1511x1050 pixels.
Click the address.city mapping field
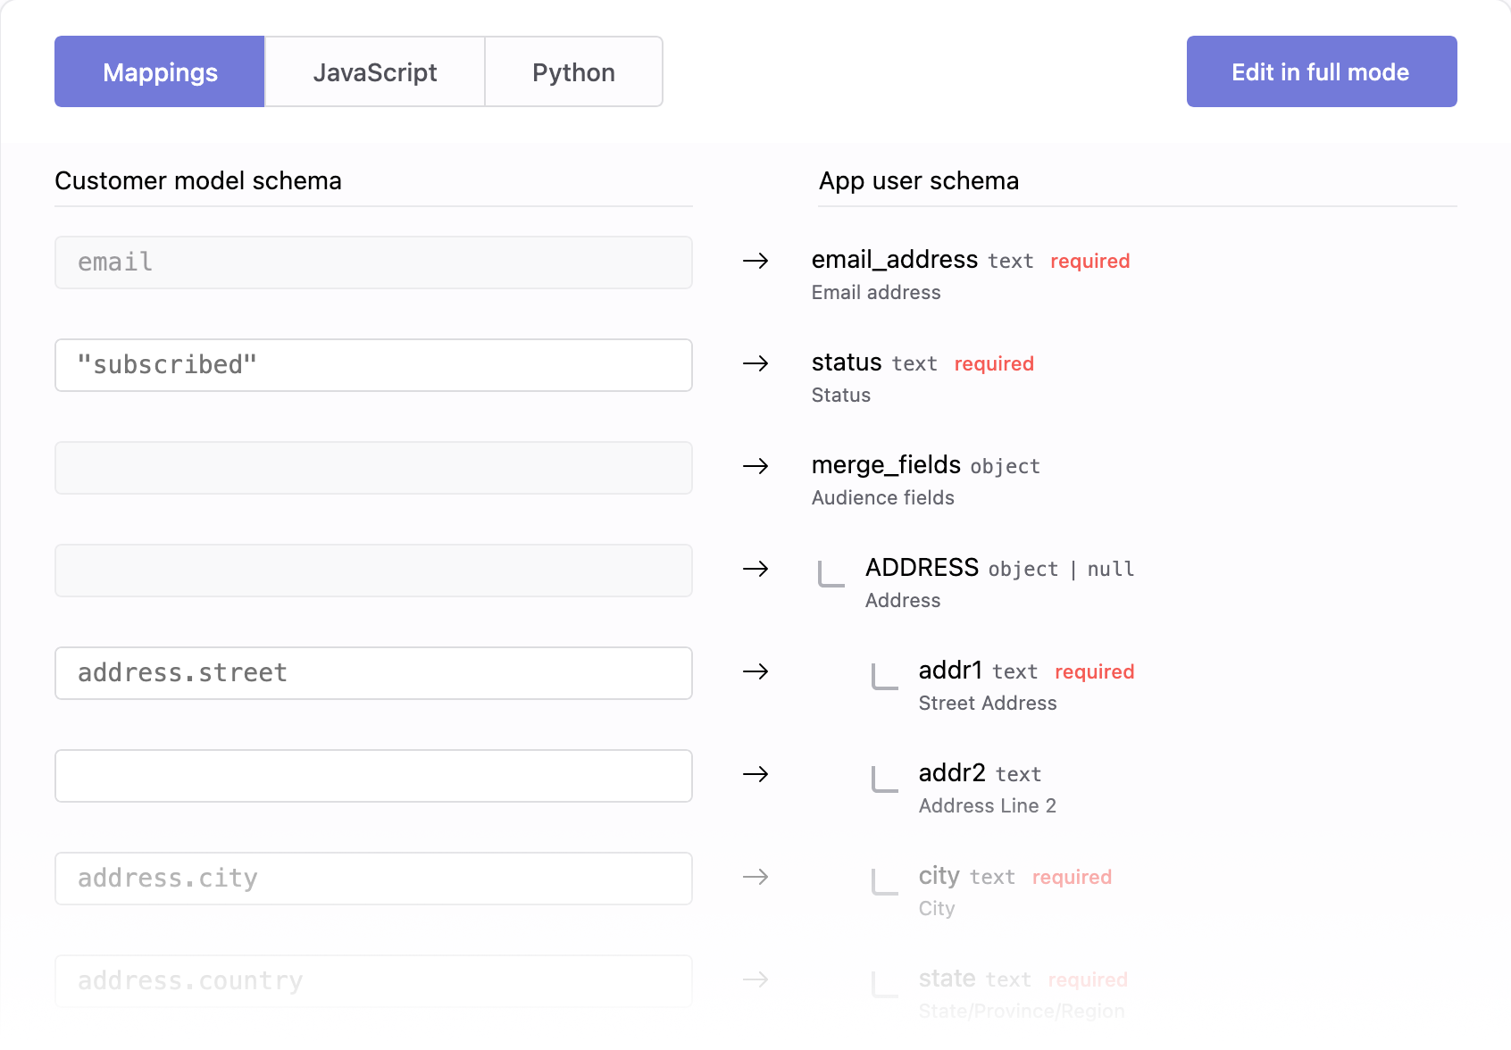click(373, 879)
